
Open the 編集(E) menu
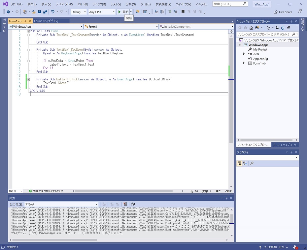32,4
